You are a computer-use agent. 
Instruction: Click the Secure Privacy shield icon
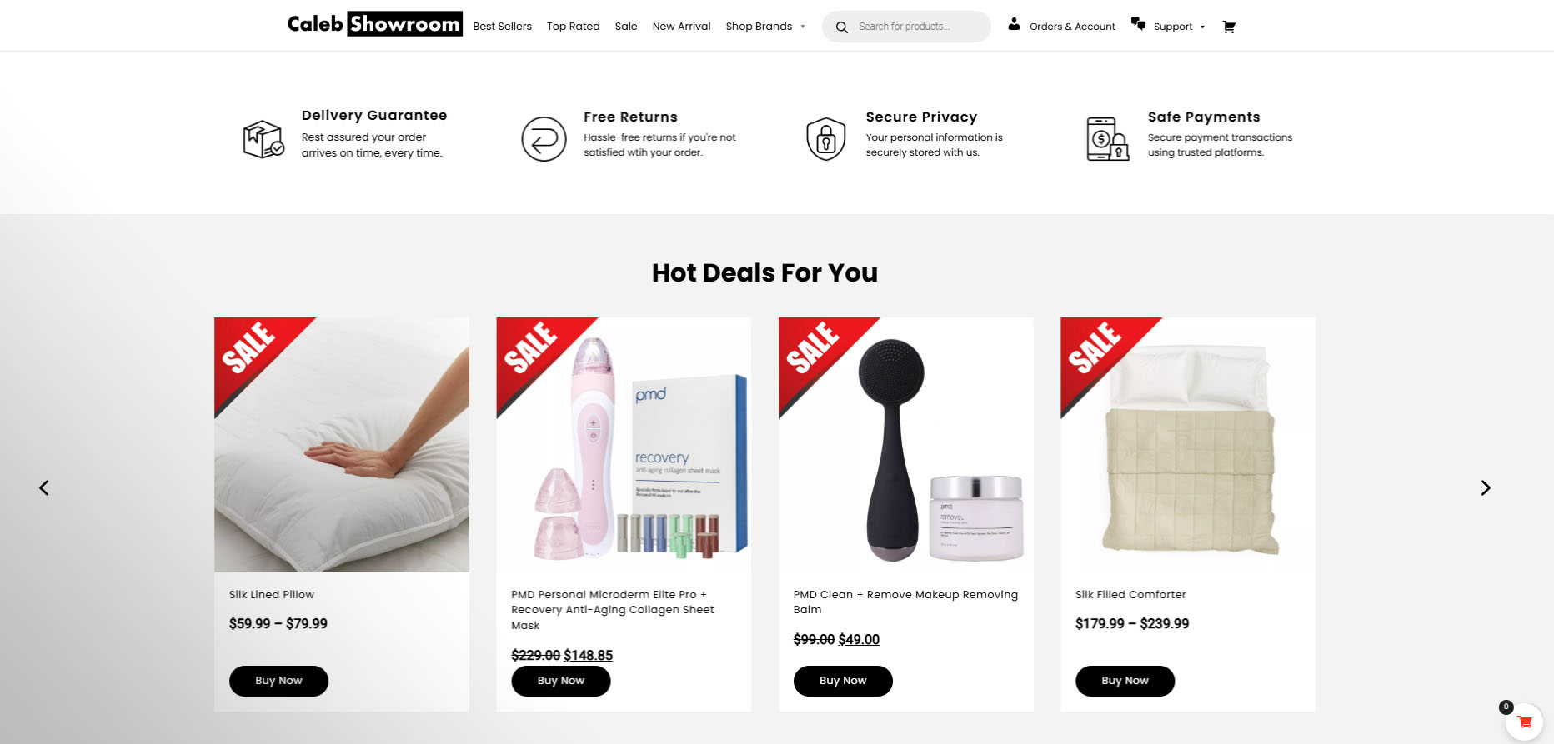coord(826,139)
